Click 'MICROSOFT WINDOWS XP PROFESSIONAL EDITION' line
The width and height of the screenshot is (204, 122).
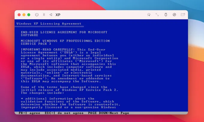click(x=65, y=41)
